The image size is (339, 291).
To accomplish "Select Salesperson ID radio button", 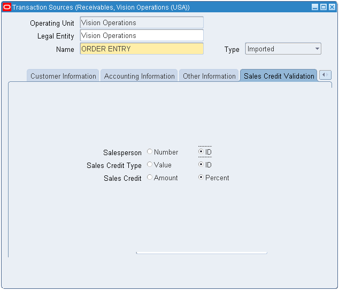I will click(x=201, y=152).
